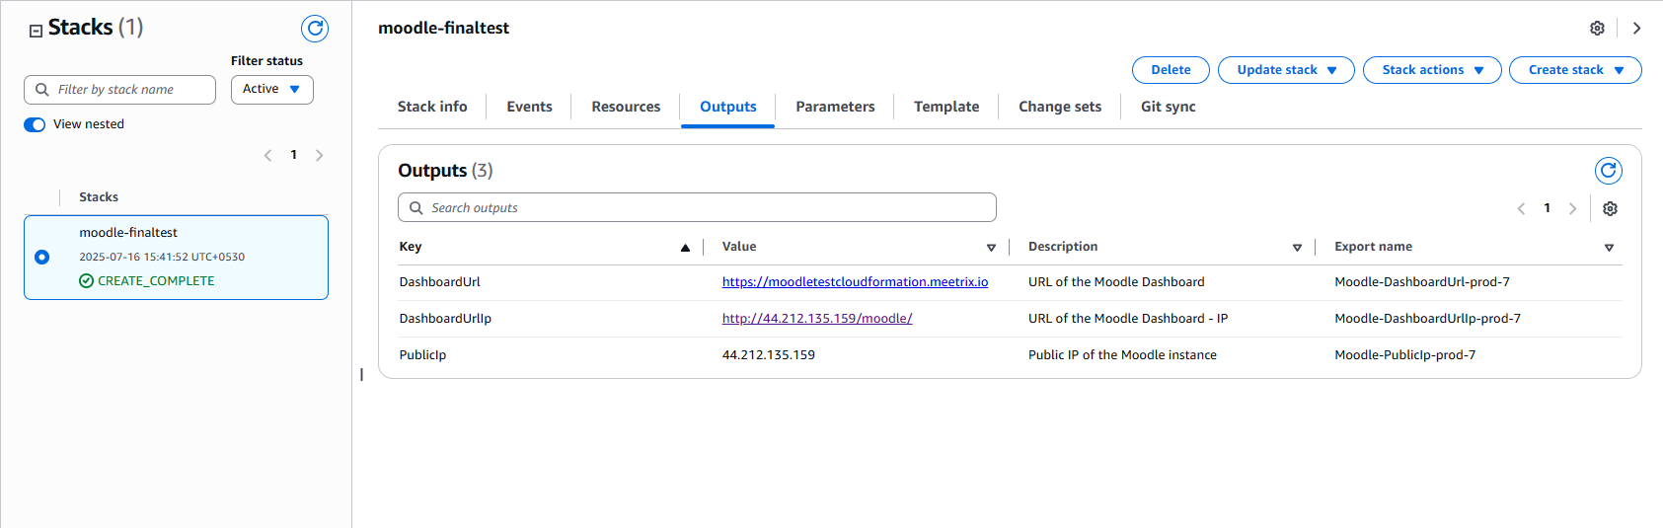Click the CREATE_COMPLETE status check icon
Image resolution: width=1663 pixels, height=528 pixels.
[x=86, y=281]
